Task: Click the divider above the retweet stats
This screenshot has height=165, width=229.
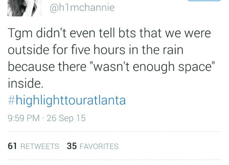Action: click(114, 132)
